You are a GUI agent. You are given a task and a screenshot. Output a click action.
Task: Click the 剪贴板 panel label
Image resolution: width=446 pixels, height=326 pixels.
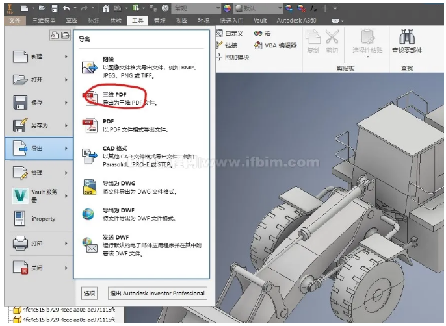click(x=345, y=68)
